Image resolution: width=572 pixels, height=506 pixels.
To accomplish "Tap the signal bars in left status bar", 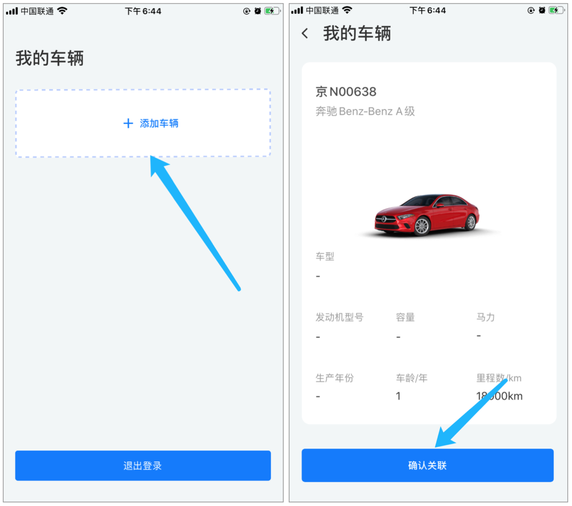I will tap(12, 11).
